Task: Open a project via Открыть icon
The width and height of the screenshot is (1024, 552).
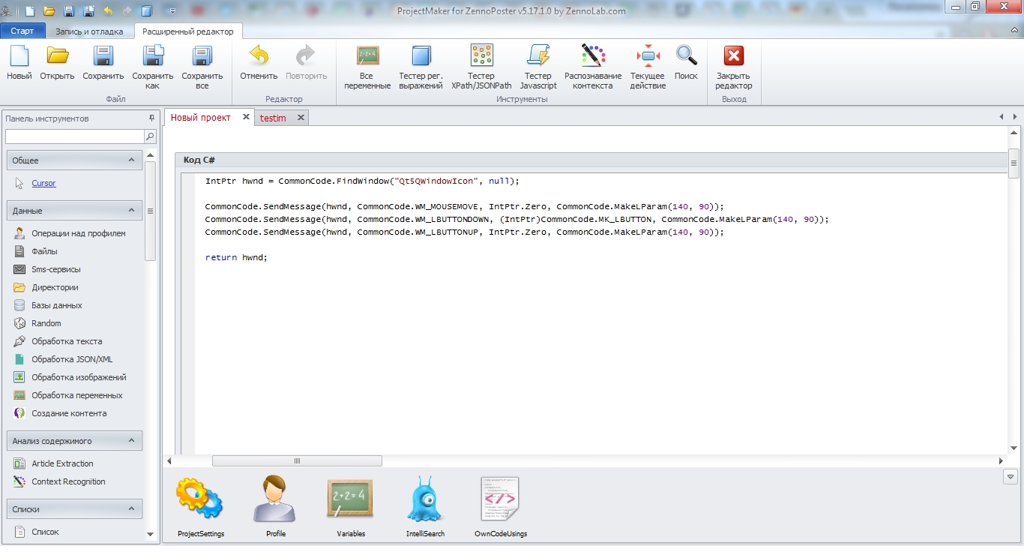Action: click(x=57, y=63)
